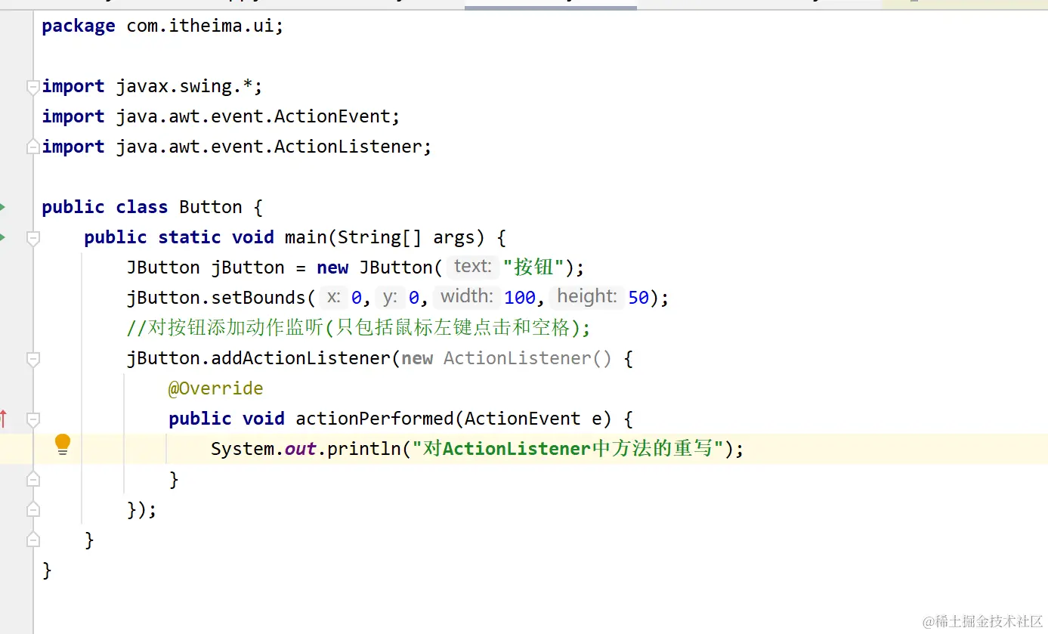Click "javax.swing.*" in the first import
The height and width of the screenshot is (634, 1048).
pos(184,87)
